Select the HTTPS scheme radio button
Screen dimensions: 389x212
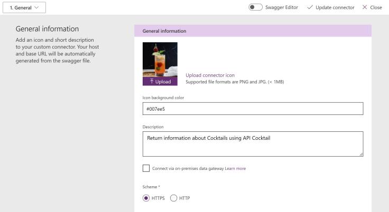146,198
